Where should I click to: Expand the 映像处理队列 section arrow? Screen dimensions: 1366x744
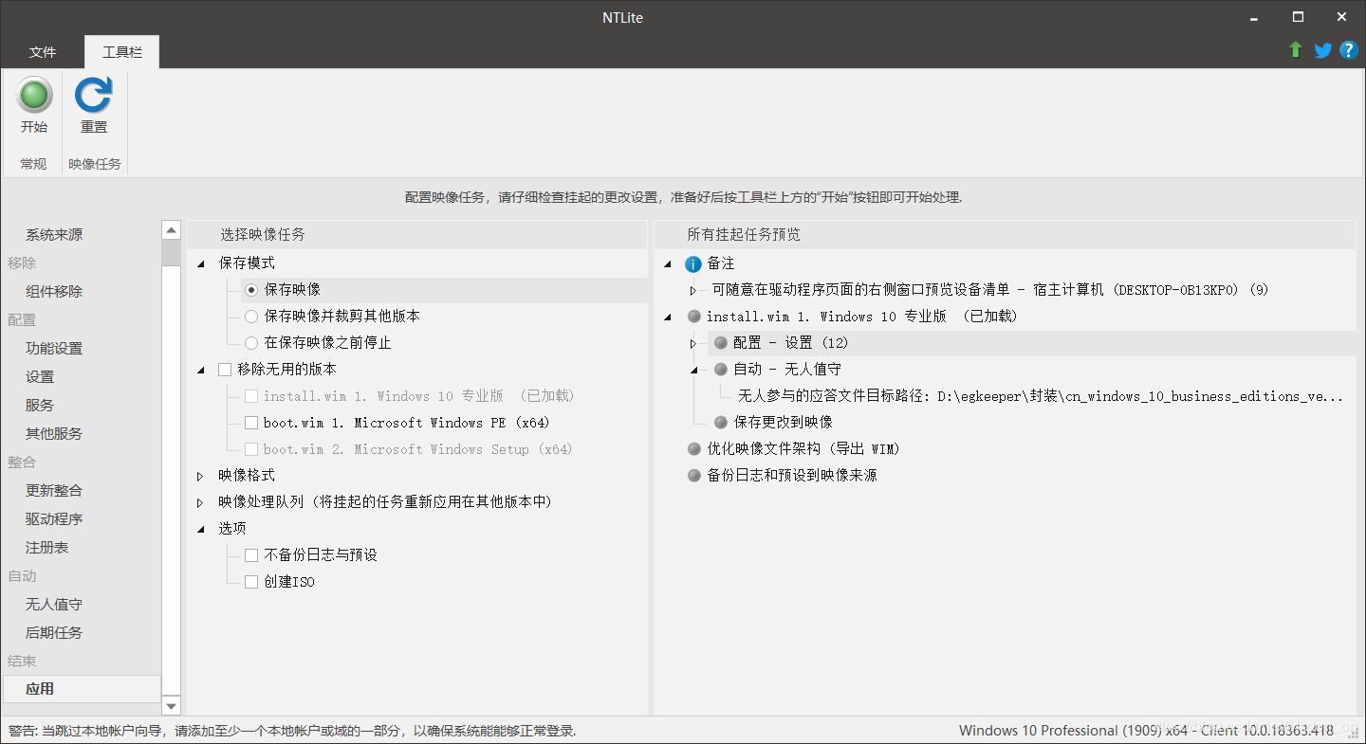click(200, 502)
